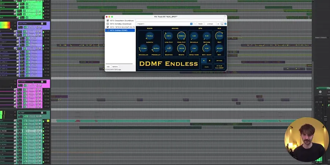Select VST3: Endless (DDMF) in list
330x165 pixels.
(118, 30)
